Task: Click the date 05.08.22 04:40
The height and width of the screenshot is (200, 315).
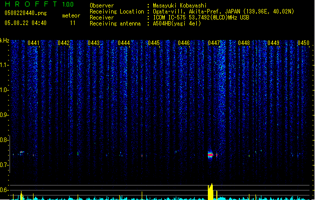Action: (26, 23)
